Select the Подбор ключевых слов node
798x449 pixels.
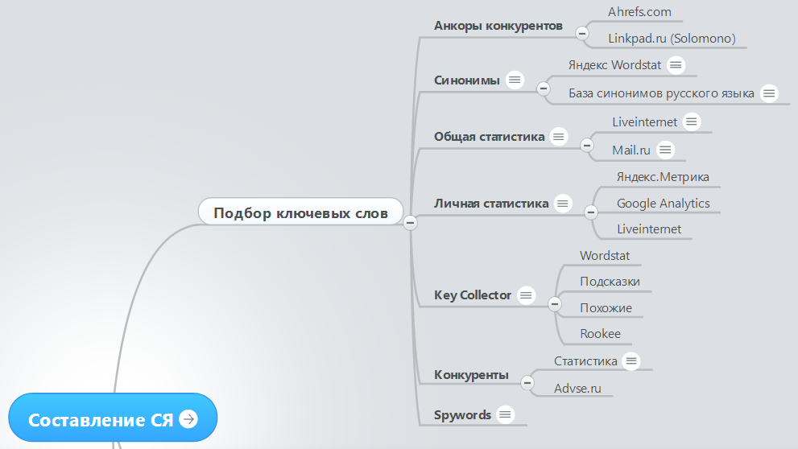(x=301, y=212)
